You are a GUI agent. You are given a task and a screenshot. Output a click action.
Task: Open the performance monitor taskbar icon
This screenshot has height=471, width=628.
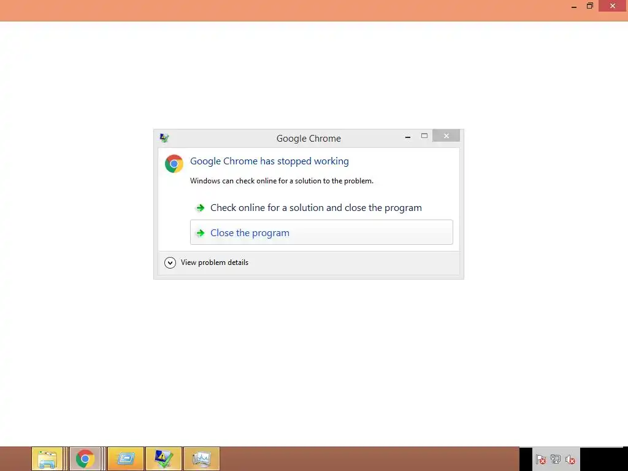pyautogui.click(x=202, y=459)
